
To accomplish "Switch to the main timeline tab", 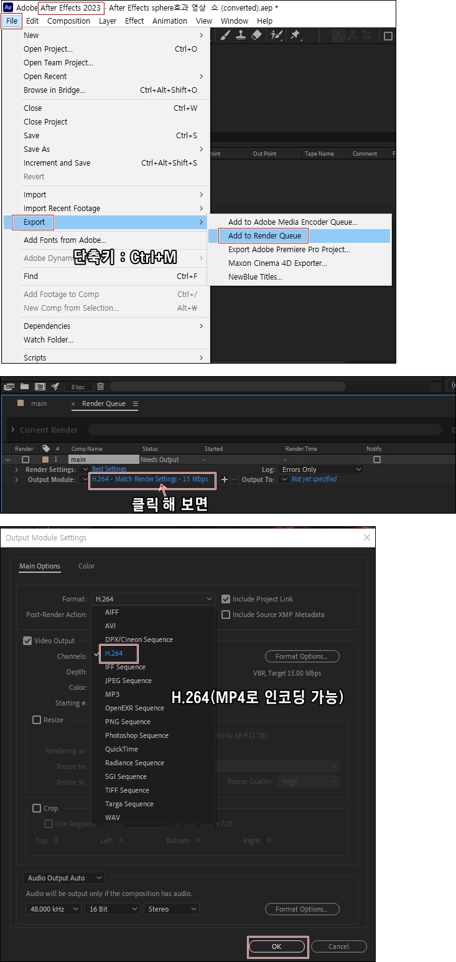I will point(39,403).
